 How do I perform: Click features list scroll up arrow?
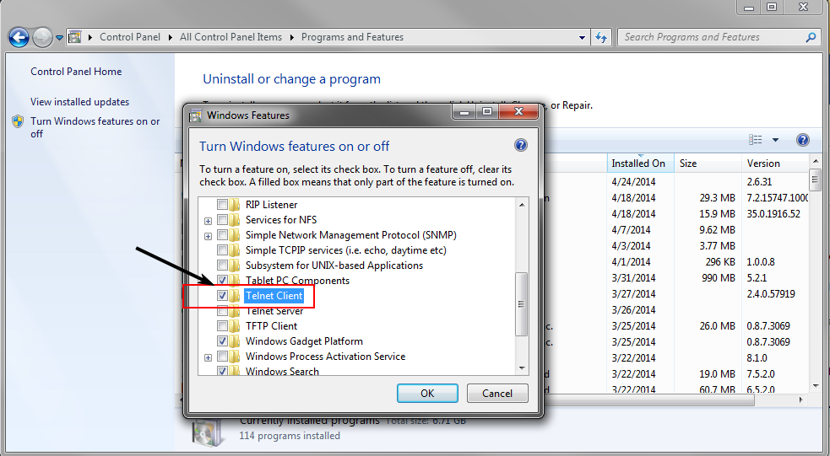point(522,205)
